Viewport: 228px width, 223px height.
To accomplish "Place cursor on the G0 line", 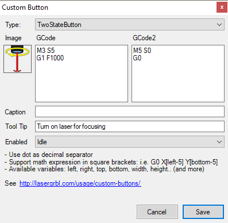I will tap(137, 58).
